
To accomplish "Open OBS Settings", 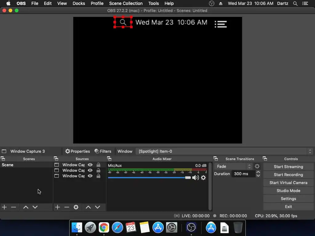I will (288, 199).
